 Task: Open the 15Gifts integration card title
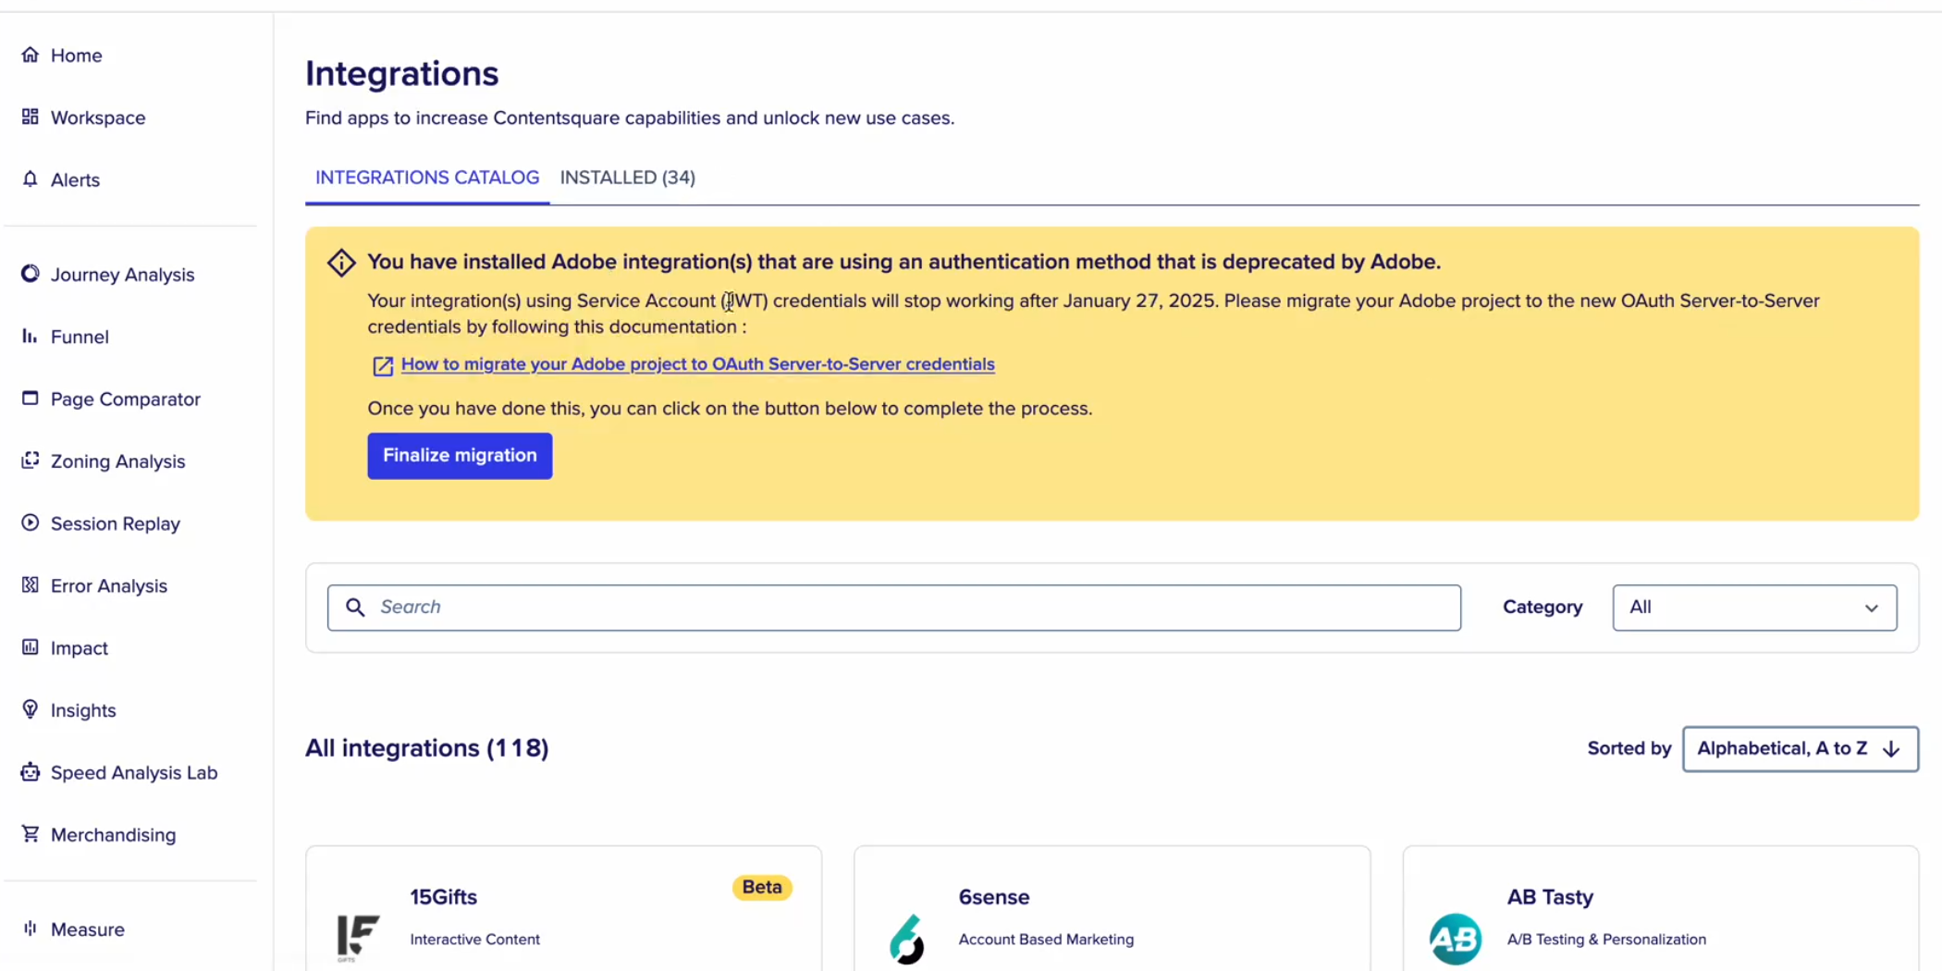tap(443, 897)
